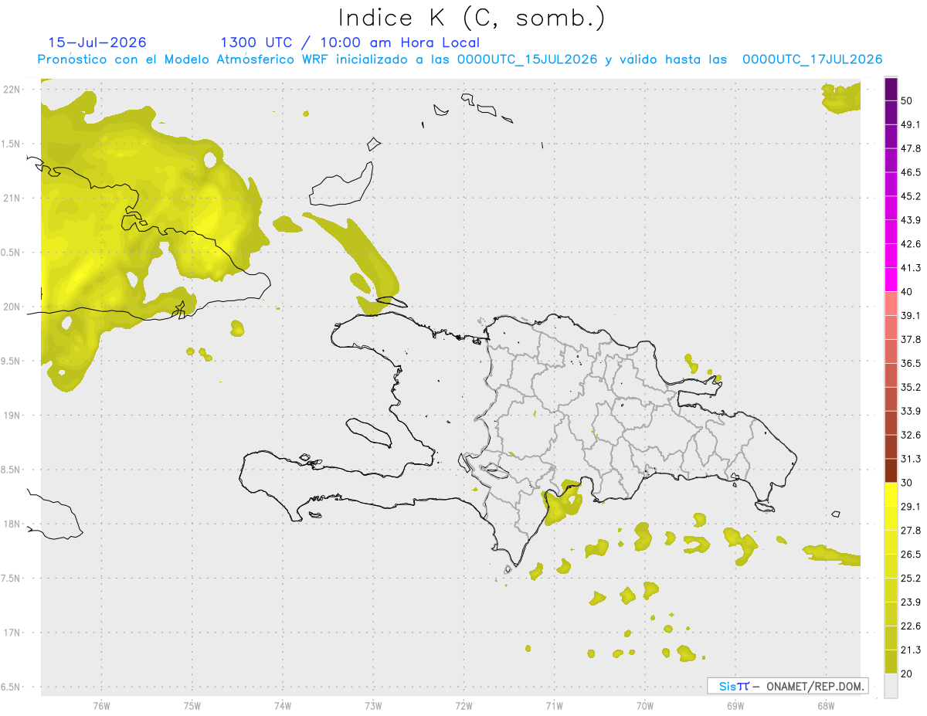Image resolution: width=927 pixels, height=716 pixels.
Task: Click the '49.1' color bar label
Action: click(911, 125)
